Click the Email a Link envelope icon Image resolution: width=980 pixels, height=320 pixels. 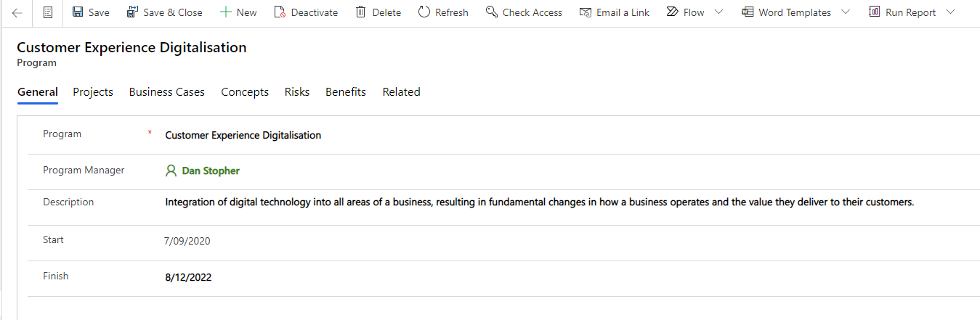586,12
